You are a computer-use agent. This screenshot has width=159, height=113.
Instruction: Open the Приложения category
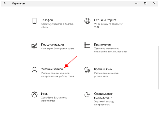(x=103, y=45)
